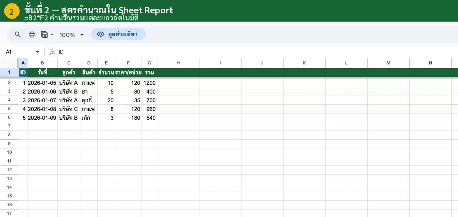Viewport: 458px width, 217px height.
Task: Select cell containing 2026-01-07
Action: click(x=42, y=100)
